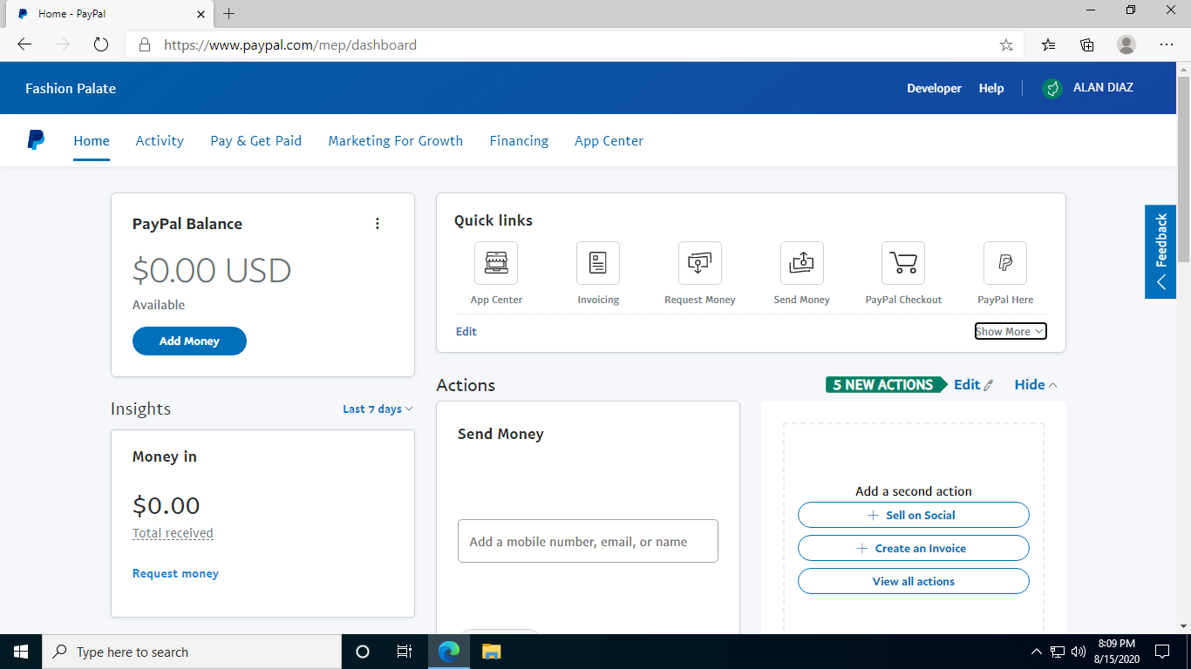The width and height of the screenshot is (1191, 669).
Task: Select the Home navigation tab
Action: pyautogui.click(x=92, y=141)
